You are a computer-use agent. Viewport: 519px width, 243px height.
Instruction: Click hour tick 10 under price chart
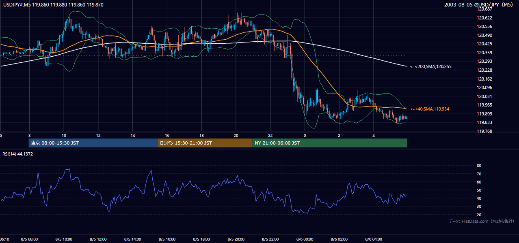[64, 135]
